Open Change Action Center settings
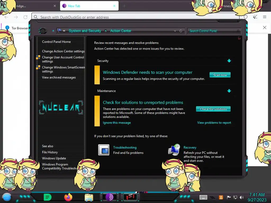 click(x=63, y=51)
